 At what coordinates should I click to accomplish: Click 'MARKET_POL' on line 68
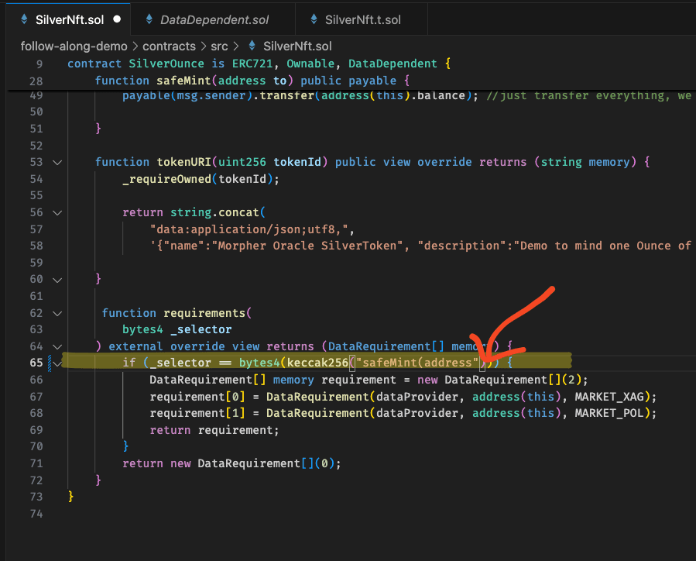[609, 413]
